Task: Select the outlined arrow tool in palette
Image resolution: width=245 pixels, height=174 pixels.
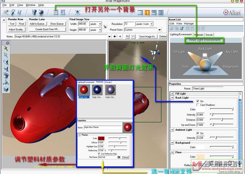Action: 6,55
